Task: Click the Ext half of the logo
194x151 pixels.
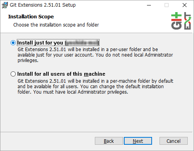Action: (x=188, y=21)
